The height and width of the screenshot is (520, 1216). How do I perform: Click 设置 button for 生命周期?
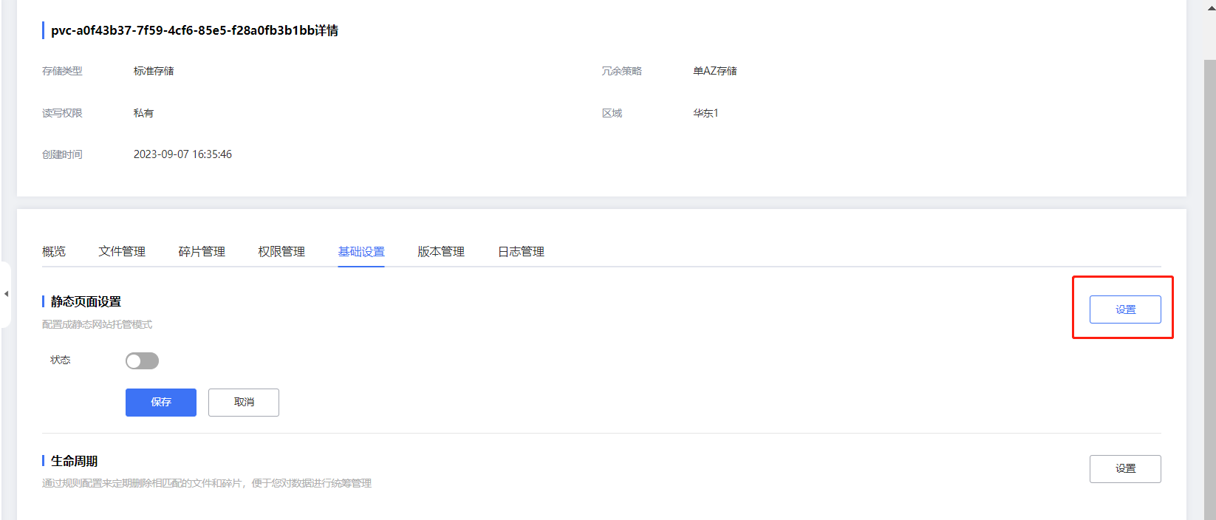point(1125,469)
